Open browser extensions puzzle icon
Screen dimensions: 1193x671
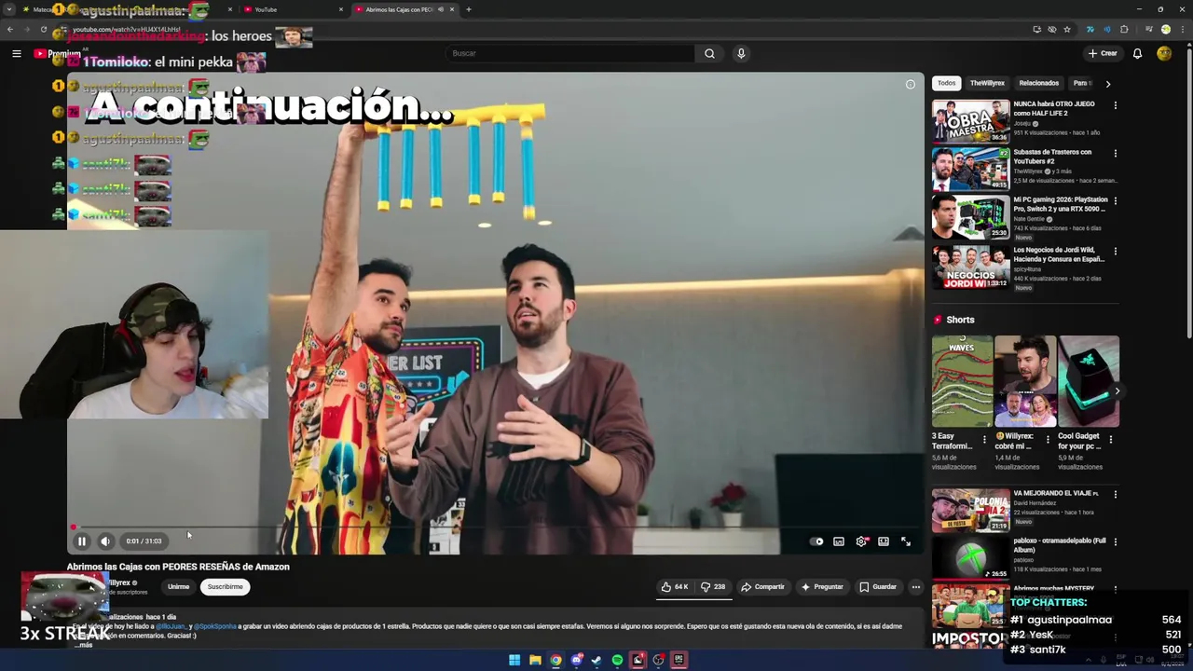(1124, 30)
